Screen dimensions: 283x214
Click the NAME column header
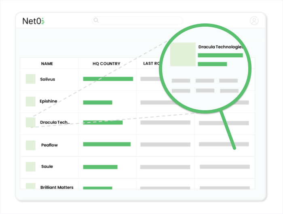47,64
